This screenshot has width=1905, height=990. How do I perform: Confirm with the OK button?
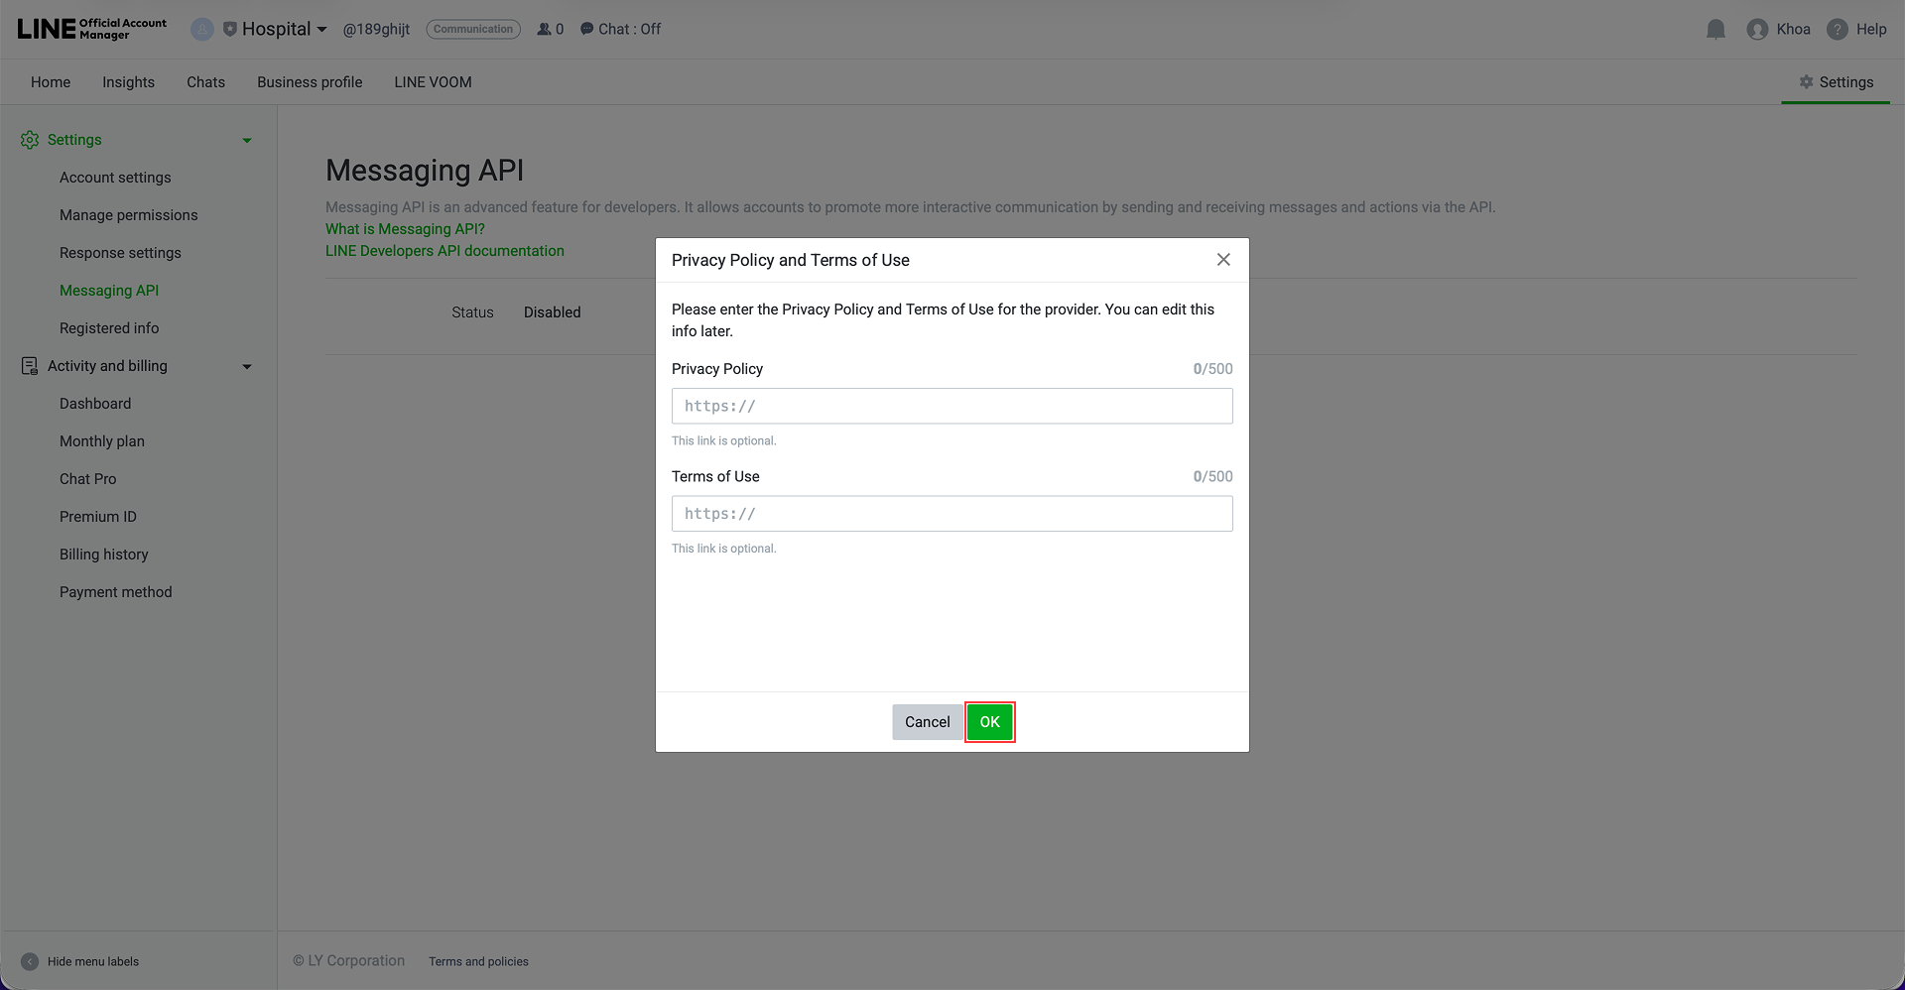click(x=989, y=721)
